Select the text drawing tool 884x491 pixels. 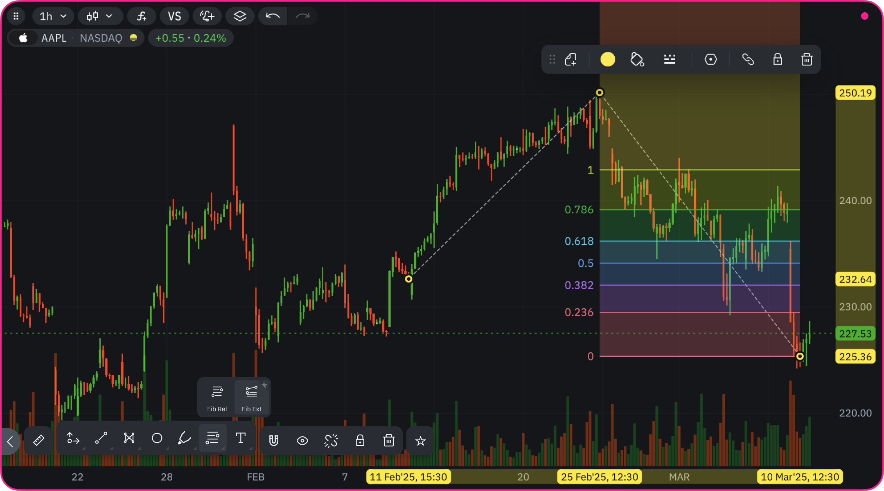[x=241, y=439]
